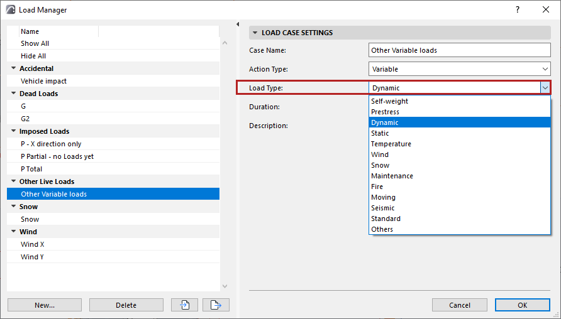The height and width of the screenshot is (319, 561).
Task: Click the small panel collapse arrow icon
Action: pos(238,24)
